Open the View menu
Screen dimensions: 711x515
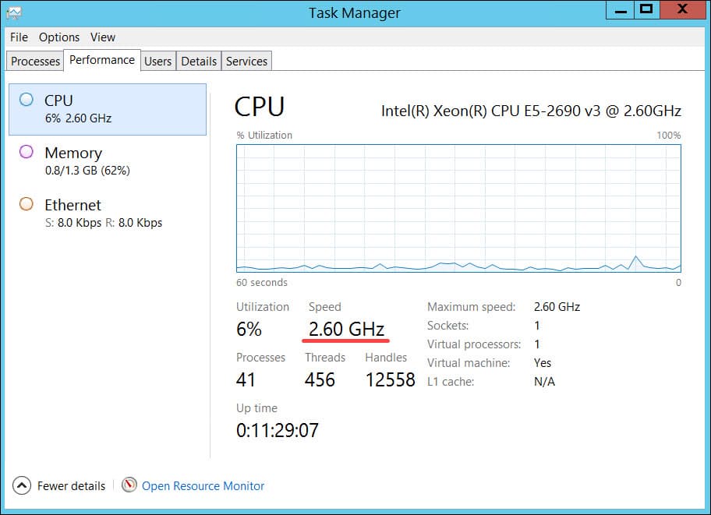pyautogui.click(x=103, y=37)
